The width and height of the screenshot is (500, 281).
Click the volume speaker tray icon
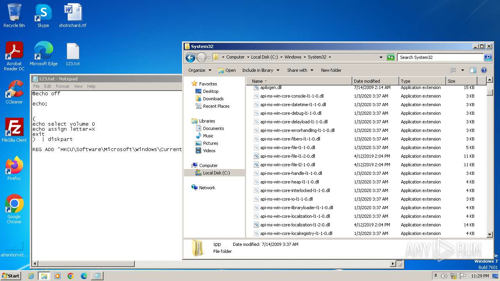[x=444, y=276]
